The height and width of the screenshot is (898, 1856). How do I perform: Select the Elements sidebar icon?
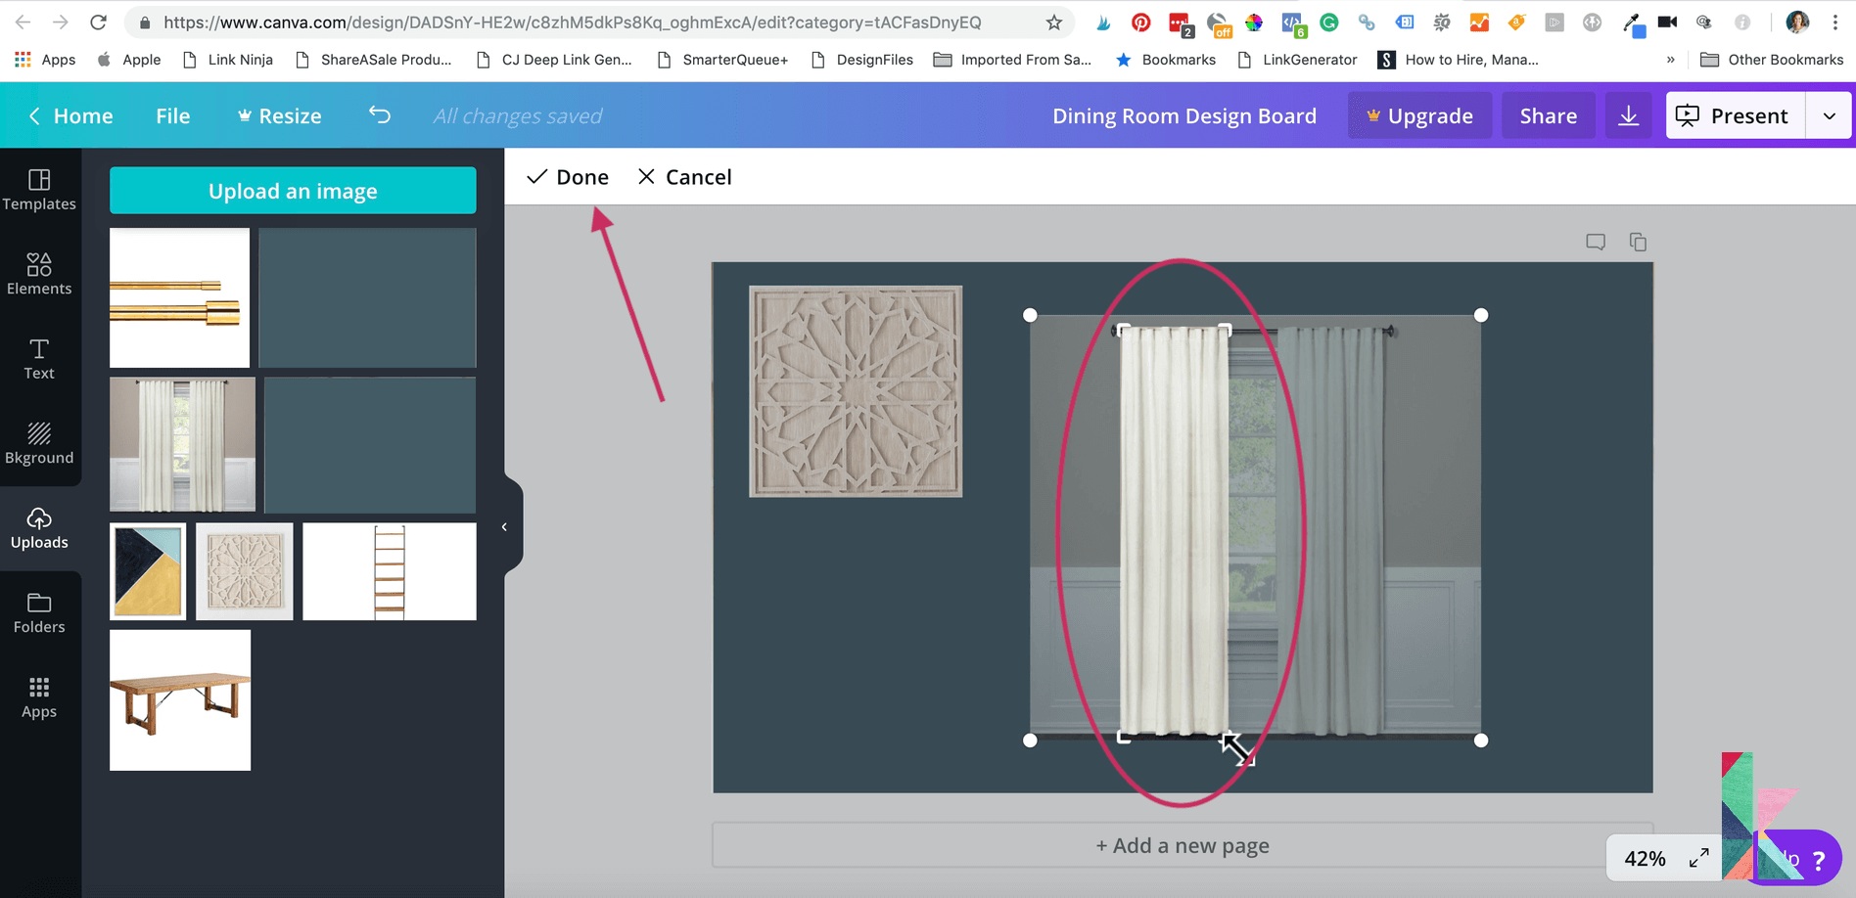[40, 273]
